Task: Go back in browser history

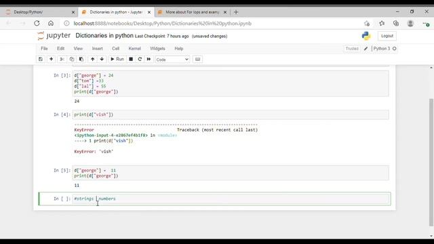Action: pos(9,24)
